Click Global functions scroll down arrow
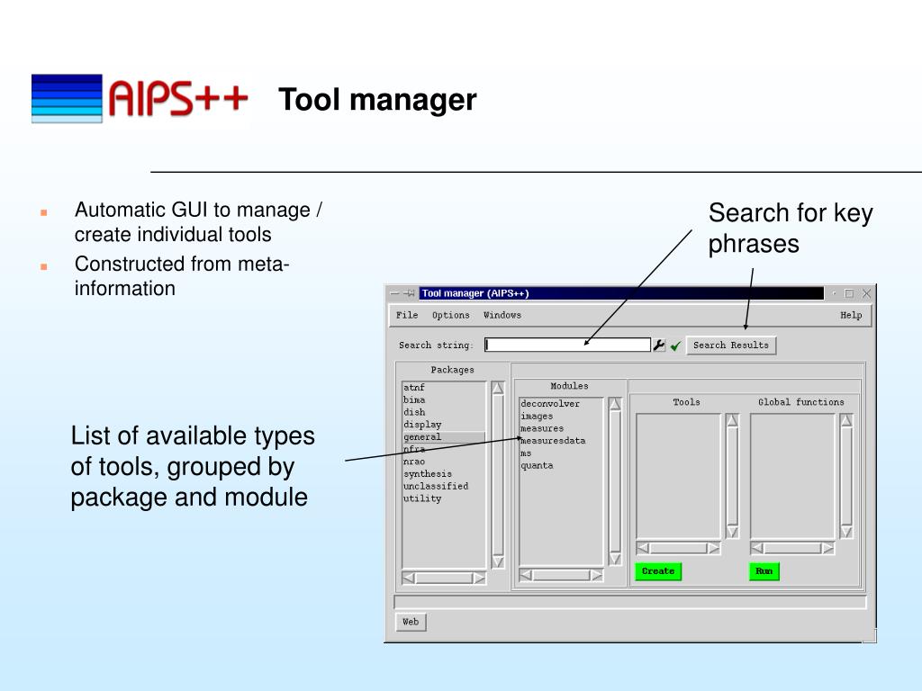 click(846, 532)
